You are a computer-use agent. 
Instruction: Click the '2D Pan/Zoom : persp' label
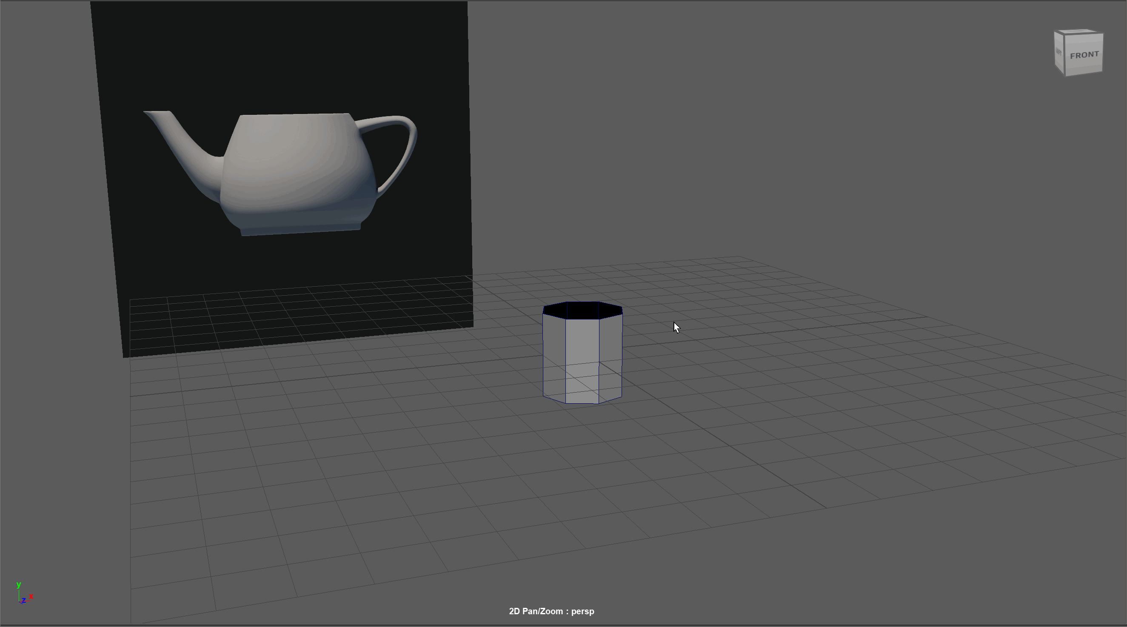coord(551,611)
